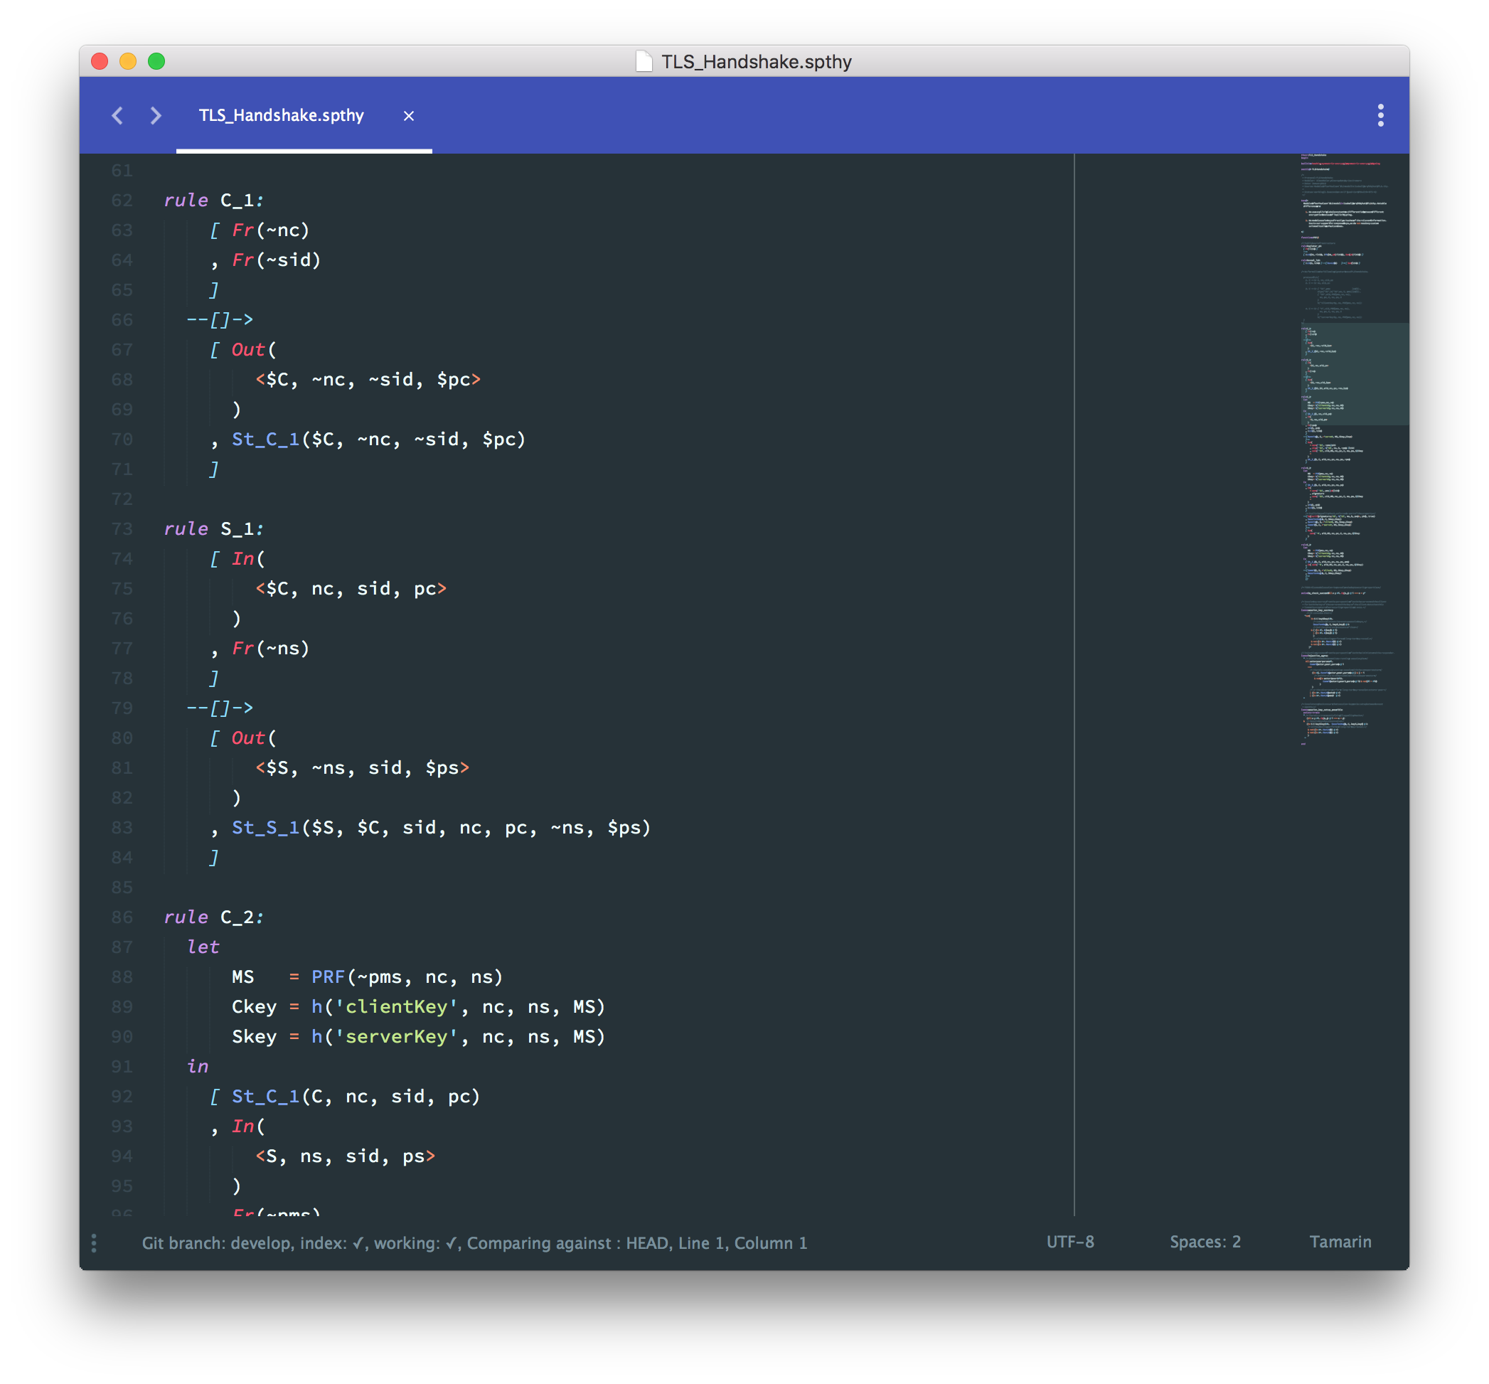Image resolution: width=1489 pixels, height=1384 pixels.
Task: Click the 'Fr(~nc)' code text
Action: pyautogui.click(x=270, y=230)
